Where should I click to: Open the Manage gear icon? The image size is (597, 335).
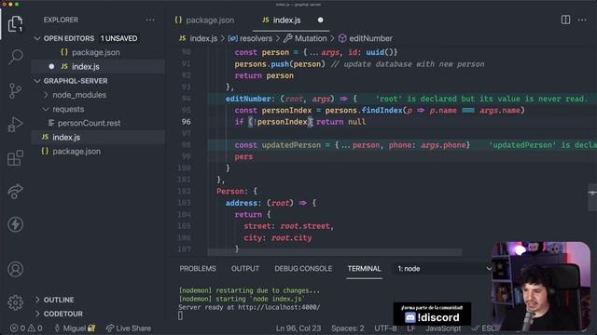tap(15, 302)
